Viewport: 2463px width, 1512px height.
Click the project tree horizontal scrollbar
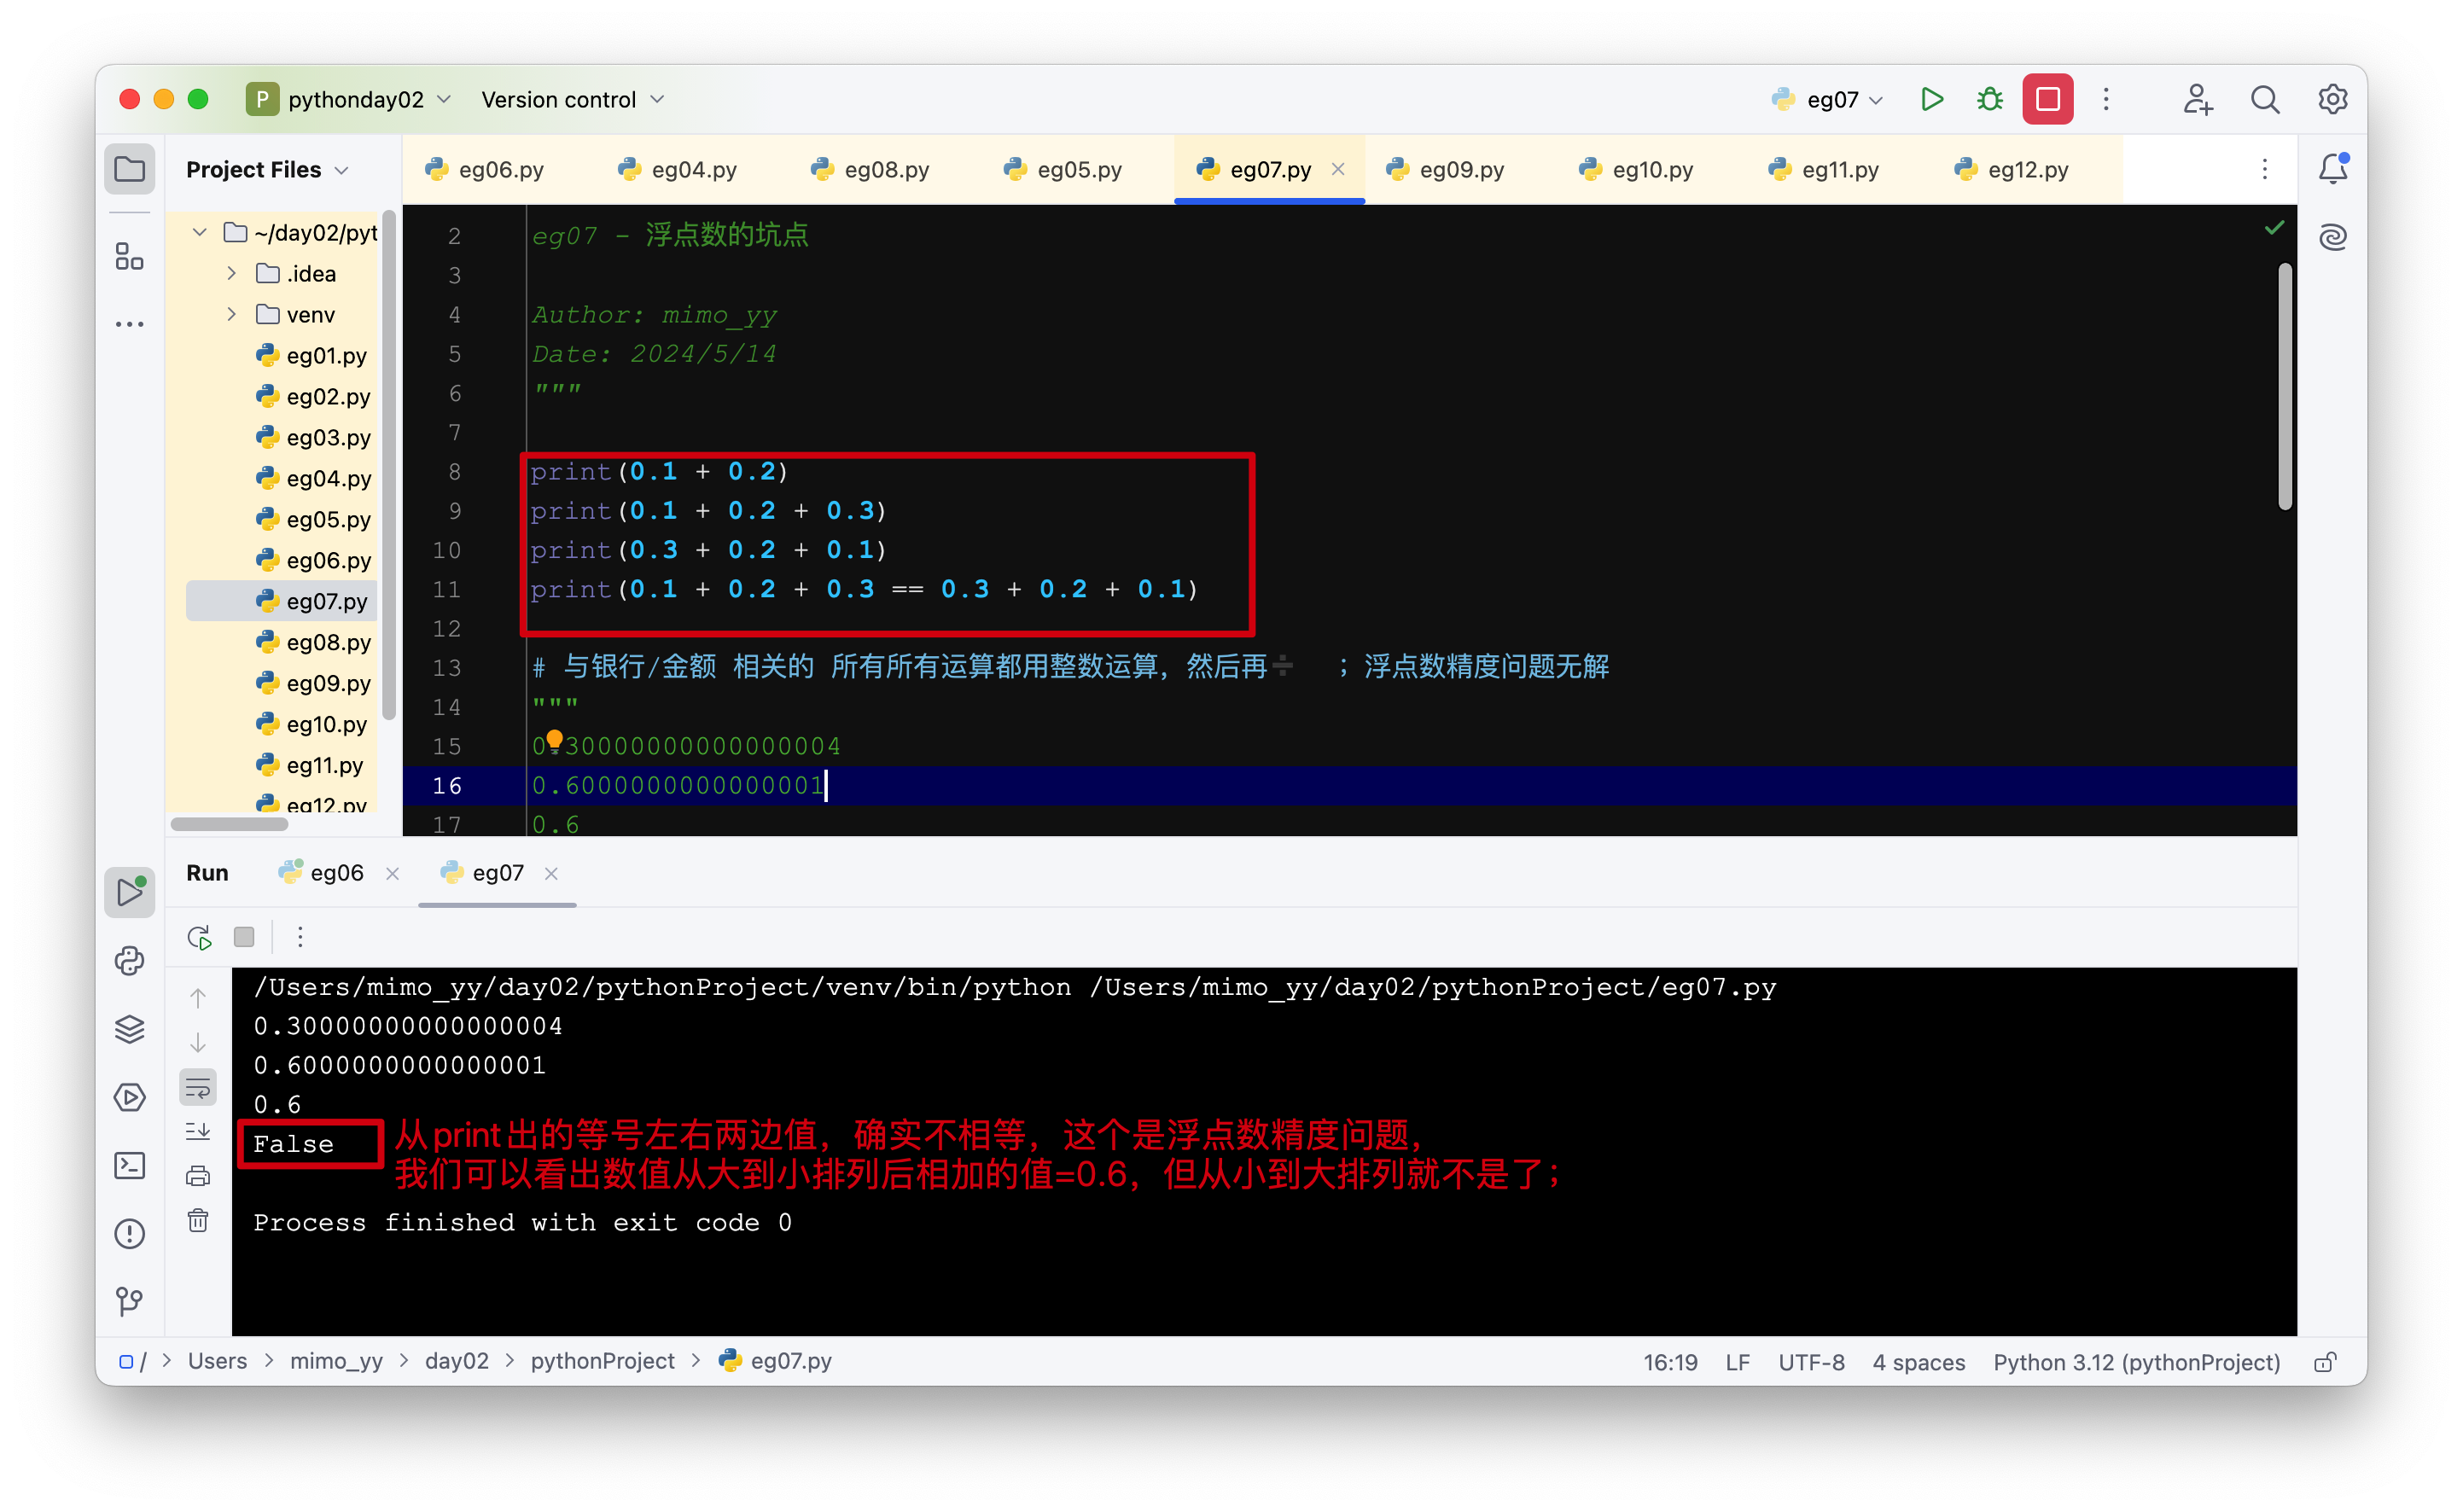coord(229,824)
